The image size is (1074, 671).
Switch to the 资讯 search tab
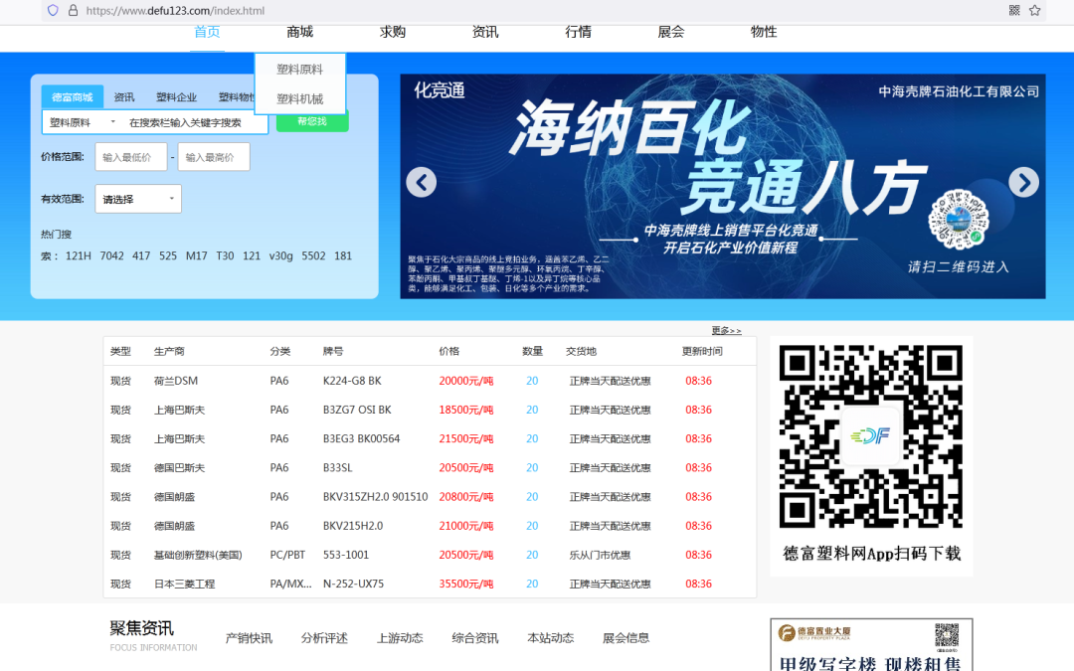click(x=123, y=96)
